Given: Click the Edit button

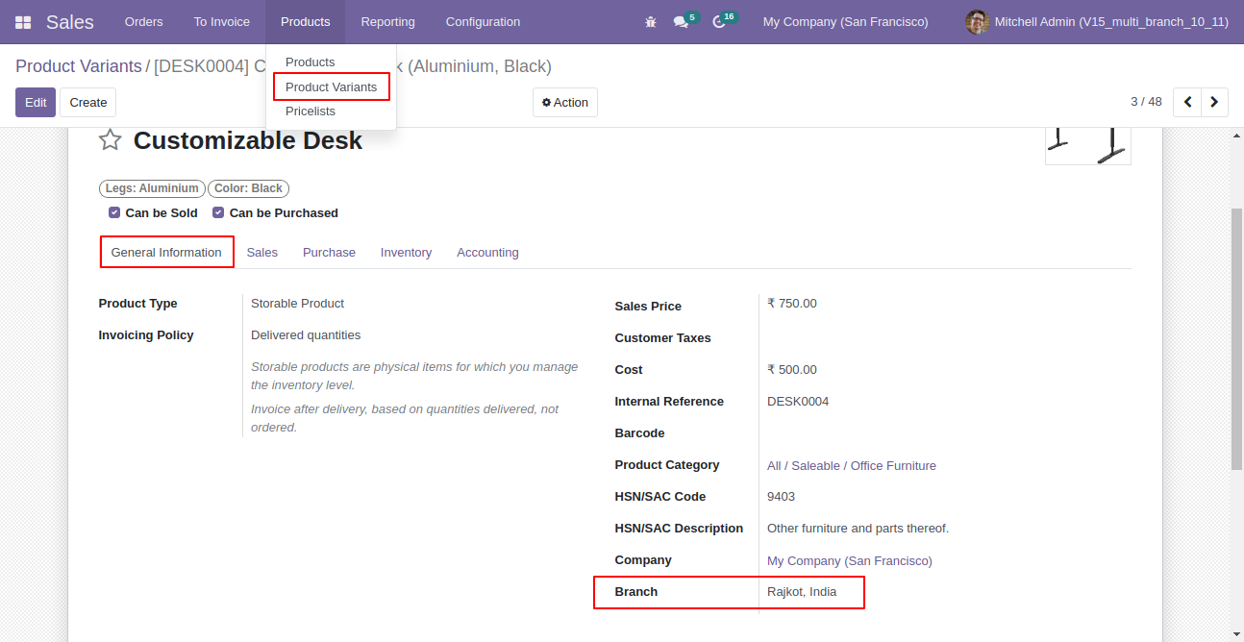Looking at the screenshot, I should tap(36, 103).
